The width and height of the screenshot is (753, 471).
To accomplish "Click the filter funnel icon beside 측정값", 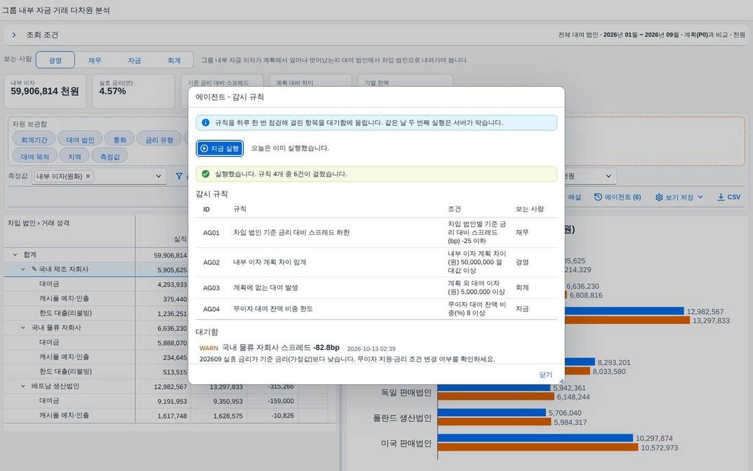I will [179, 176].
